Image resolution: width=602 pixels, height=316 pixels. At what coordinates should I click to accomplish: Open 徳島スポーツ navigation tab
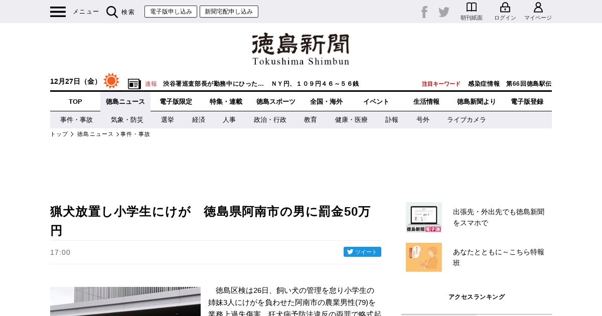pos(276,101)
